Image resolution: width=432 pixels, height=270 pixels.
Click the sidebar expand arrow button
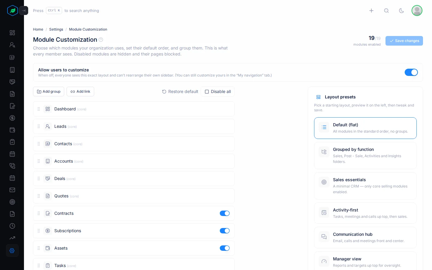point(24,10)
